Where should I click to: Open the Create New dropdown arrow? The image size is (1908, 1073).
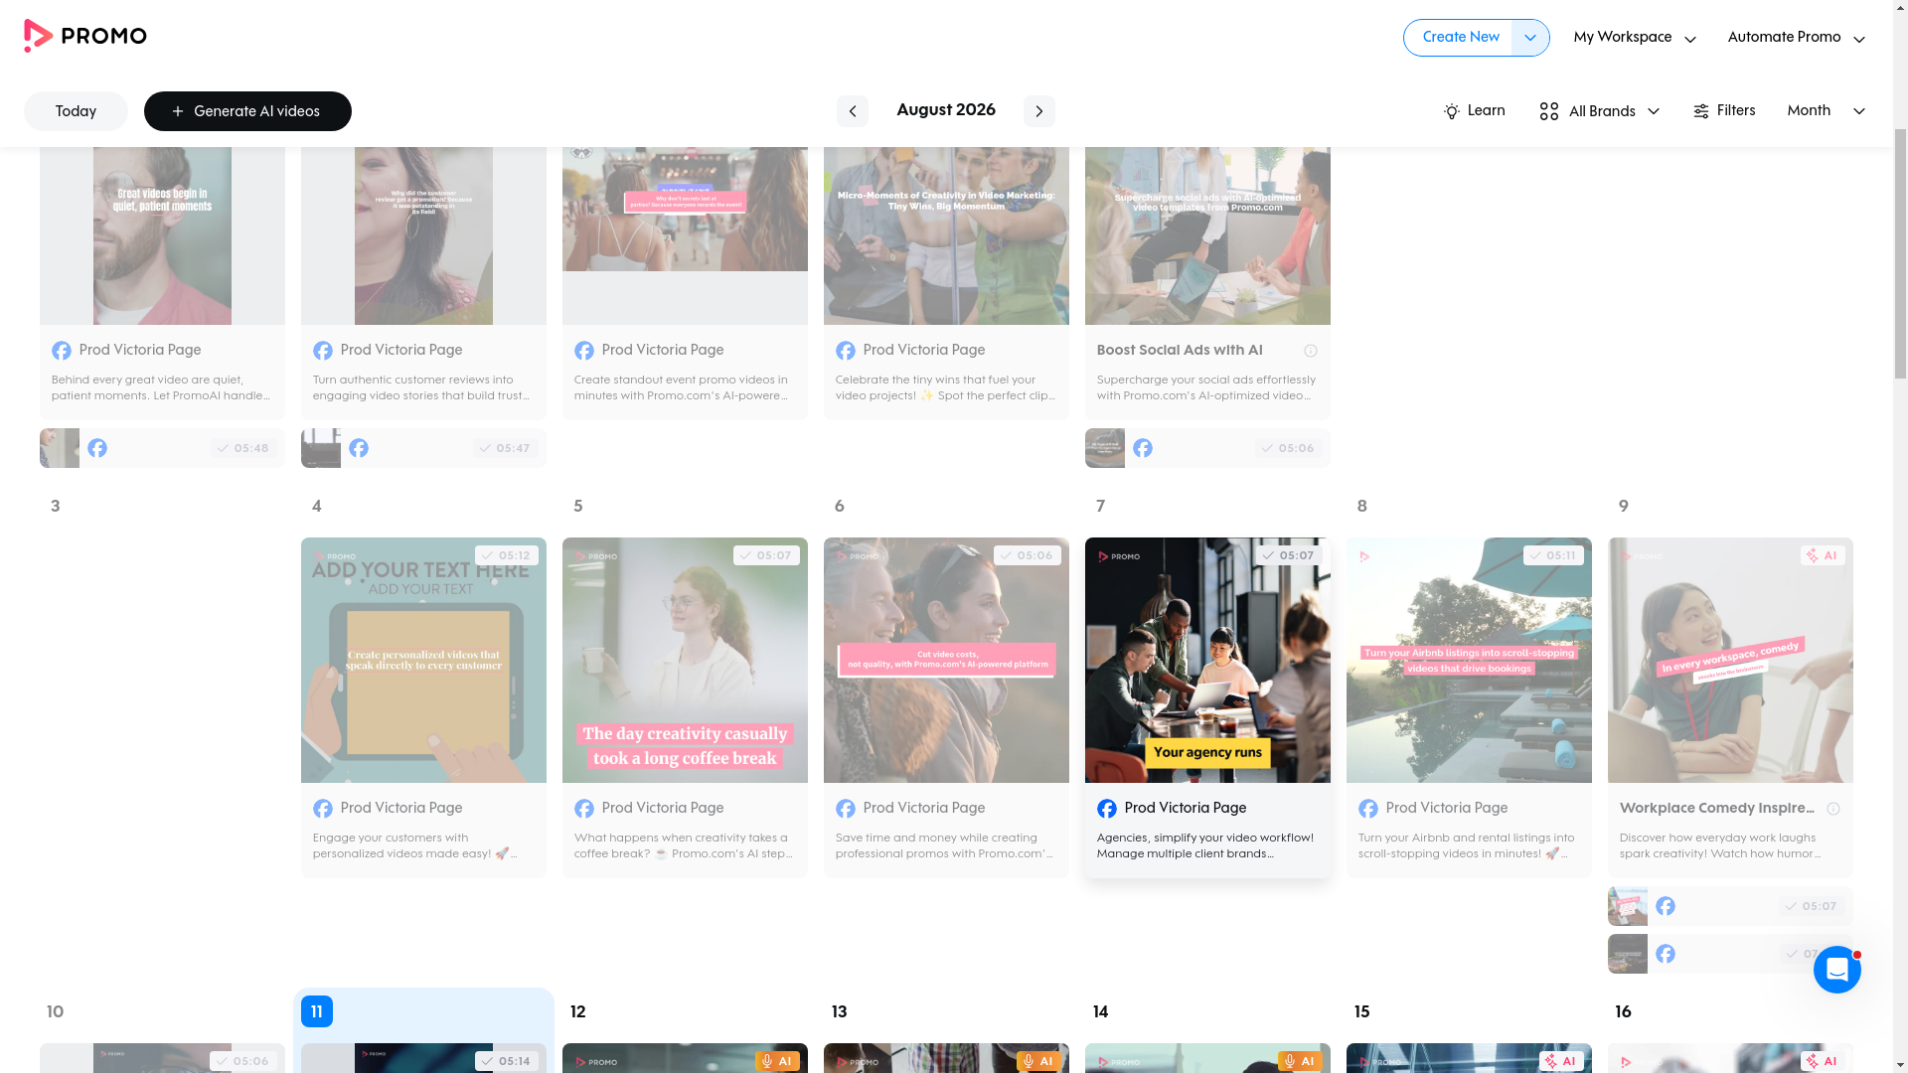coord(1530,38)
